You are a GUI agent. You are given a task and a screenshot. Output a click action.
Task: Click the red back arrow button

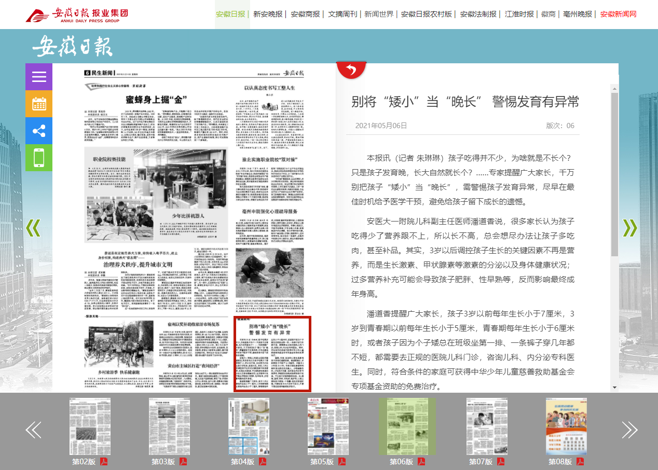pos(351,70)
